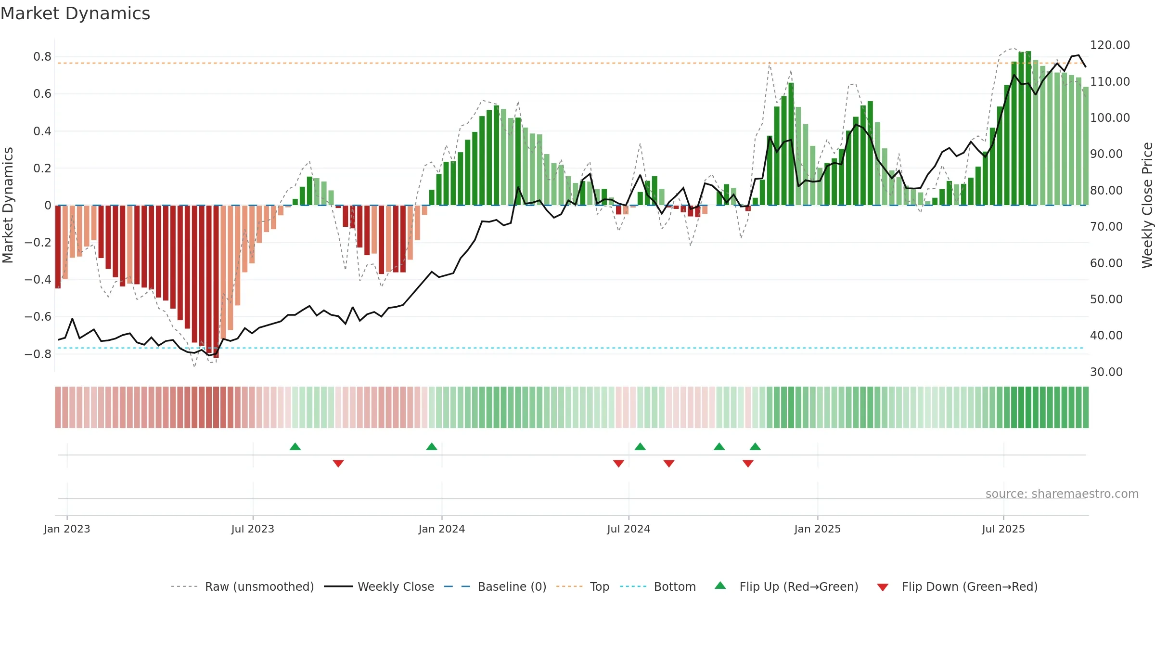Click the 0.8 left axis label
1155x650 pixels.
42,57
